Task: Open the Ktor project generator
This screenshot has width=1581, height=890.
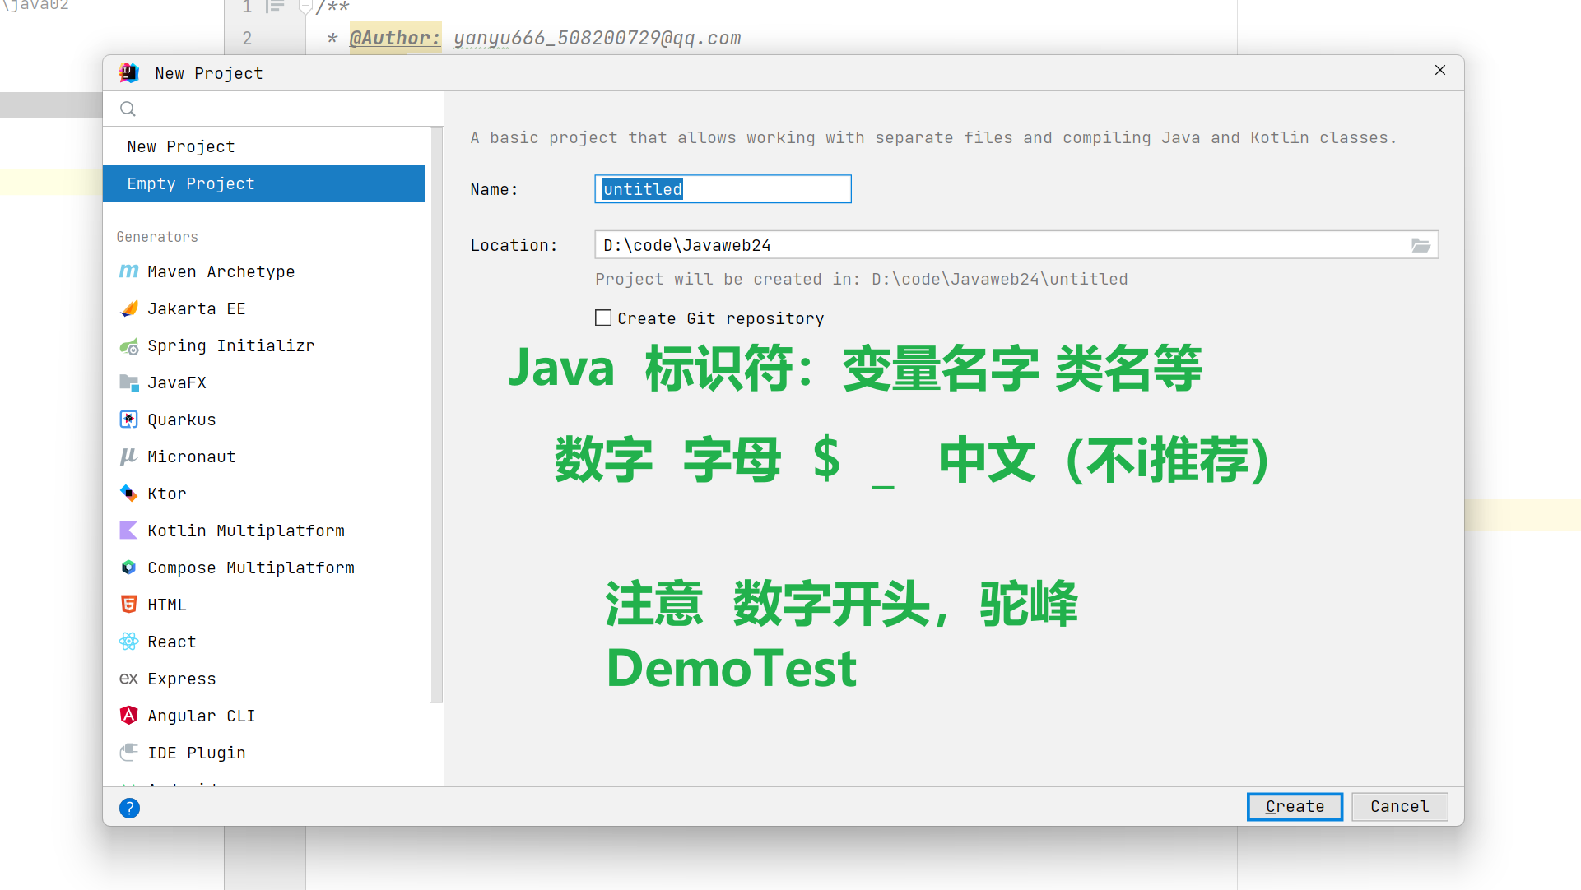Action: 166,494
